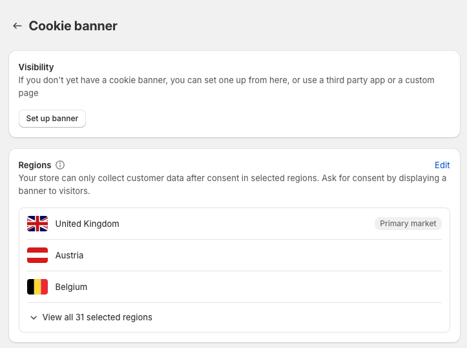The image size is (467, 348).
Task: Select the Austria region name
Action: [x=69, y=255]
